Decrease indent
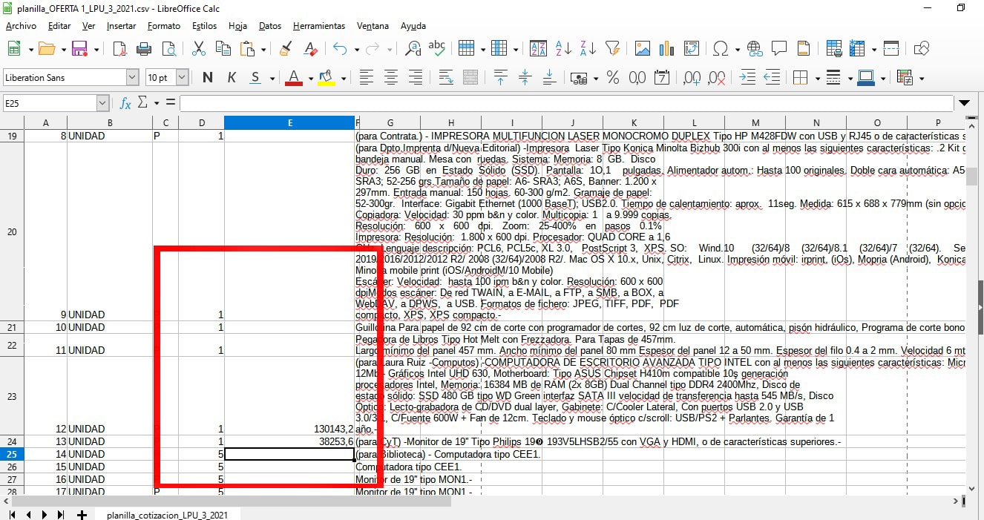Viewport: 984px width, 520px height. tap(772, 77)
